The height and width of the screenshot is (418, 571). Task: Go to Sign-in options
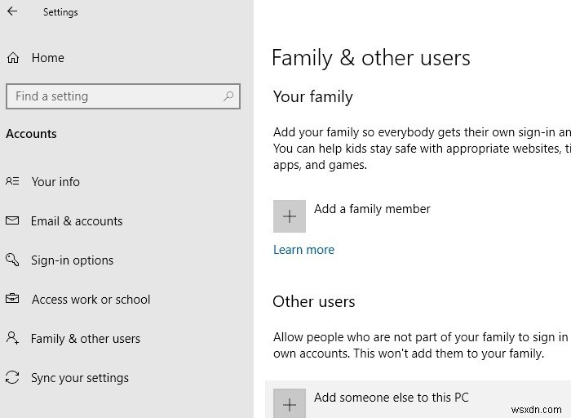click(72, 260)
